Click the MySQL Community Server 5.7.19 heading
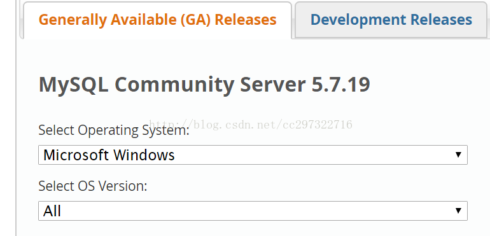Screen dimensions: 490x236 coord(204,85)
